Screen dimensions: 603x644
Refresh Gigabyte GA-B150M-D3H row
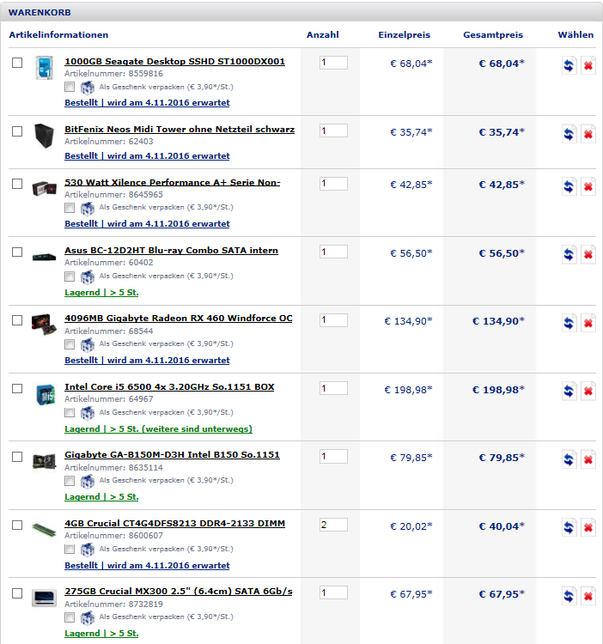click(569, 459)
